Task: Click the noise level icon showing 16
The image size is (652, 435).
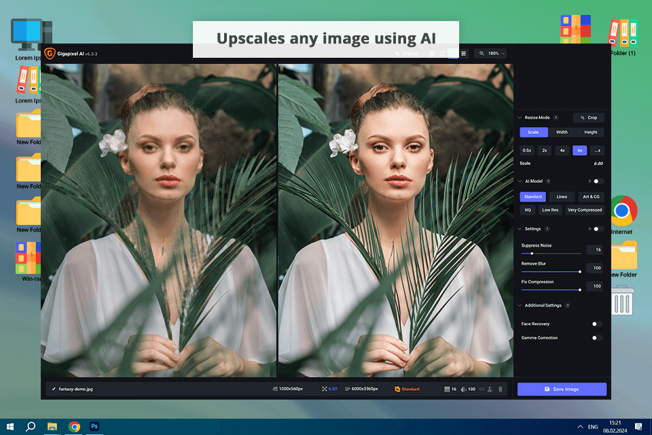Action: pos(447,389)
